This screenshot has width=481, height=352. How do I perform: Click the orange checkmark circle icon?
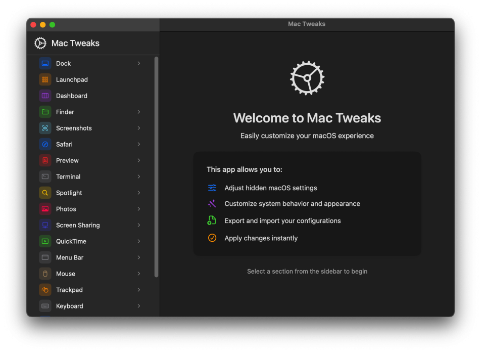click(212, 238)
